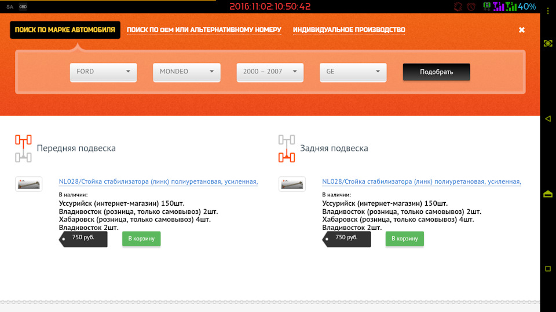Tap the alarm clock status icon

coord(471,6)
